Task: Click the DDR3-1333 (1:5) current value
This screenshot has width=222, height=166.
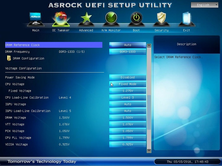Action: [x=72, y=52]
